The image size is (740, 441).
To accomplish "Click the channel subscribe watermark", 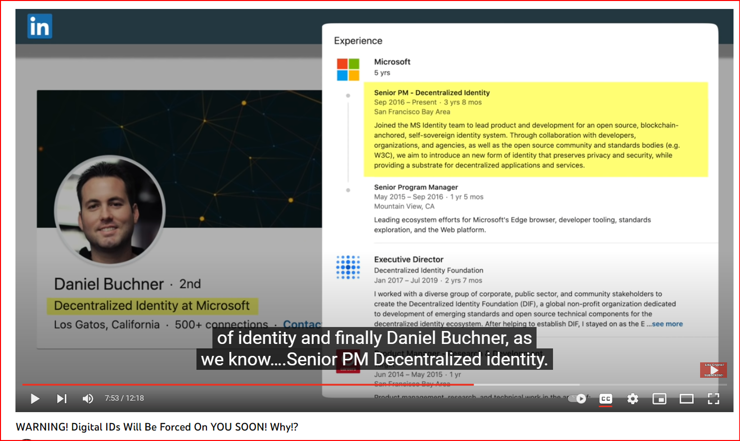I will (x=714, y=370).
